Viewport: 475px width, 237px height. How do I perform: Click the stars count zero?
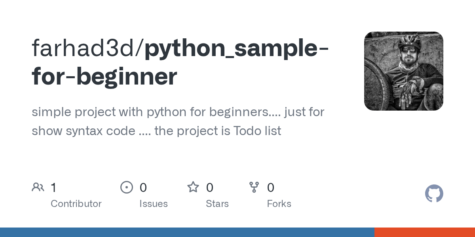[210, 188]
